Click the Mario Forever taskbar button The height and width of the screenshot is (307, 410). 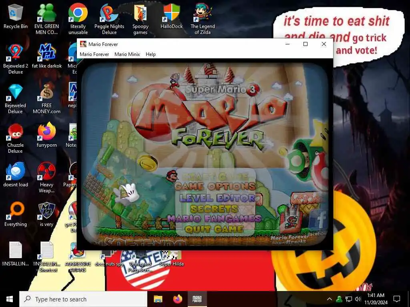197,299
